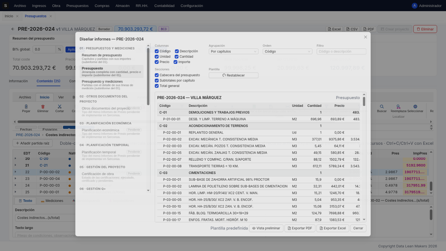
Task: Expand grid row 22 P-00-00-02
Action: 15,172
